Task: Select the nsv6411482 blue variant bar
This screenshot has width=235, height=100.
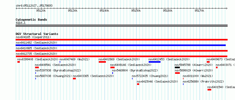Action: 121,45
